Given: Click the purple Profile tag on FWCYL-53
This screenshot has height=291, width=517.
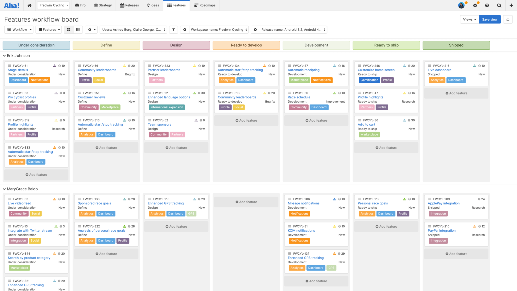Looking at the screenshot, I should [x=32, y=107].
